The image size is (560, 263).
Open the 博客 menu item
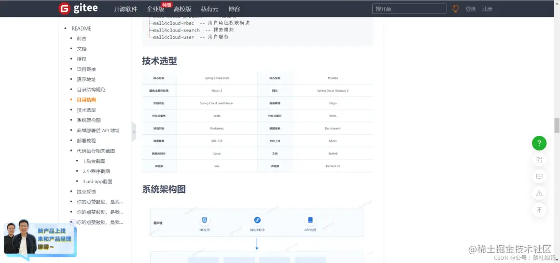click(x=234, y=9)
